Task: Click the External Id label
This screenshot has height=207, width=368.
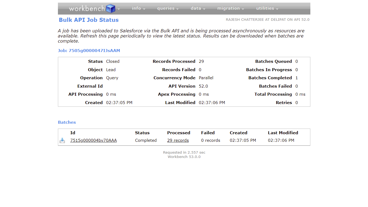Action: 90,86
